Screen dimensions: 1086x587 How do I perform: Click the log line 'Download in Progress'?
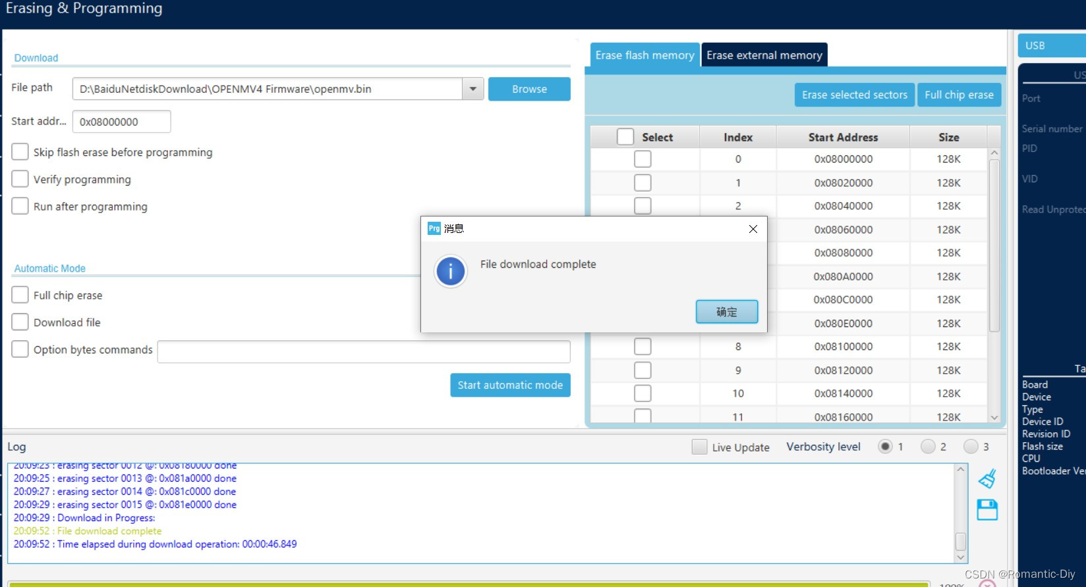pos(84,518)
